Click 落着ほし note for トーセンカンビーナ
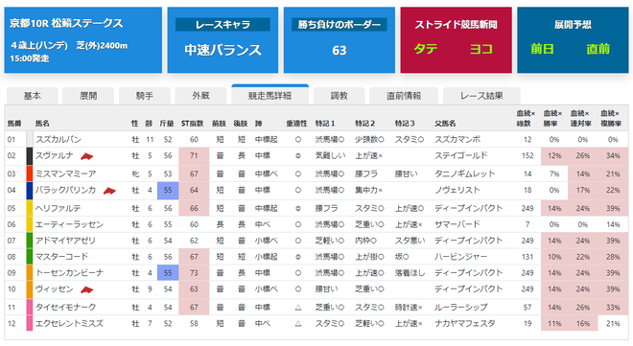Viewport: 633px width, 346px height. click(410, 273)
